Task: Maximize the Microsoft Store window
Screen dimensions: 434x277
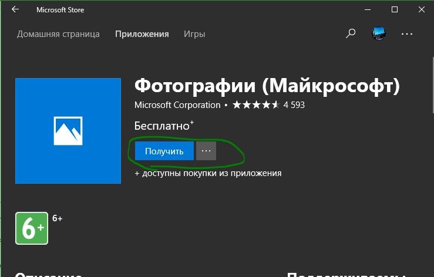Action: point(395,10)
